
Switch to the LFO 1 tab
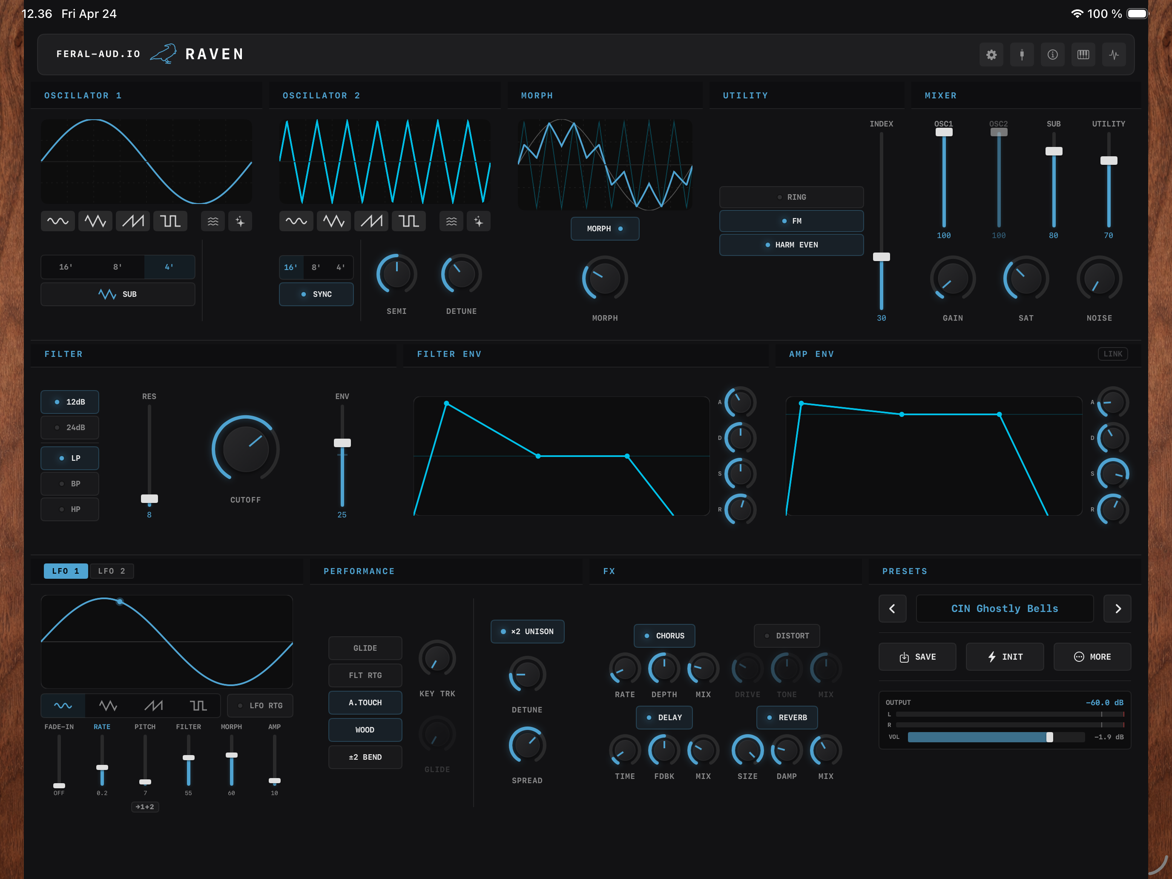tap(66, 571)
